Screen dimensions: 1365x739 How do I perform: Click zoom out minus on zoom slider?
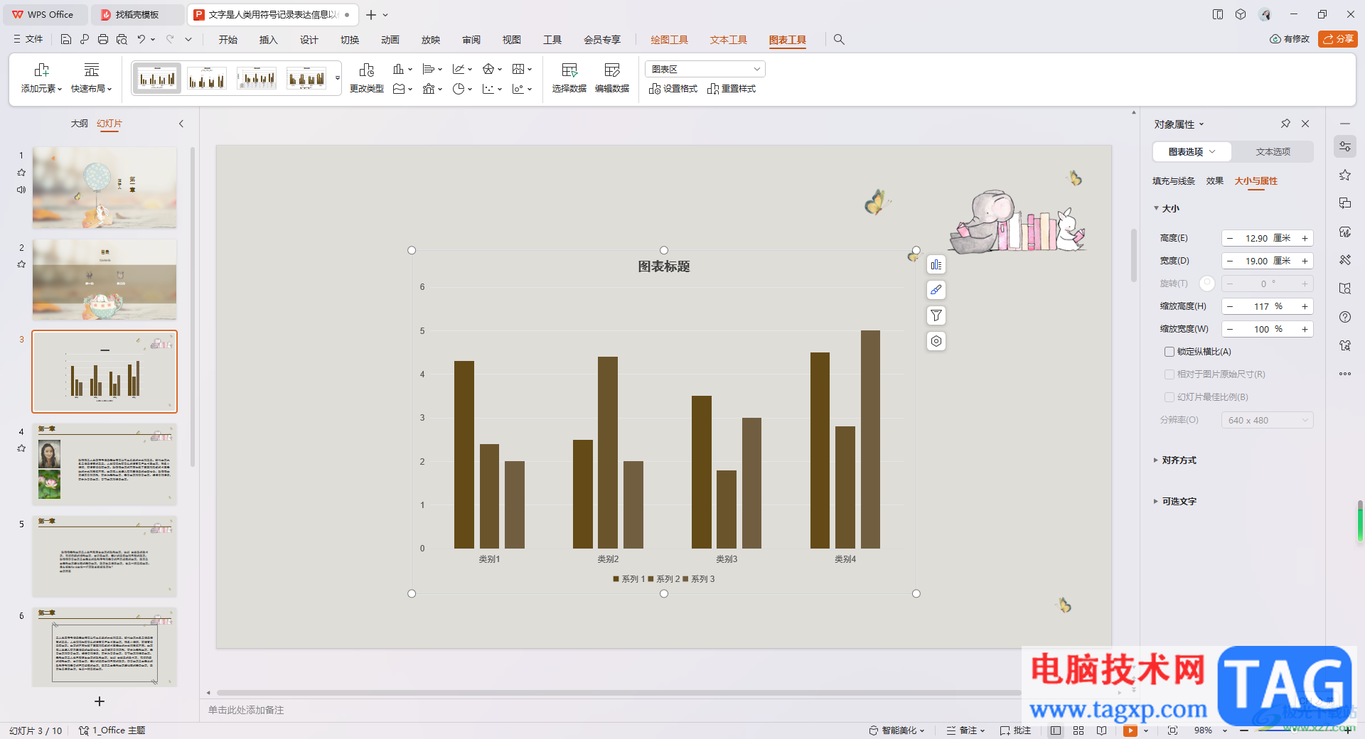point(1244,730)
